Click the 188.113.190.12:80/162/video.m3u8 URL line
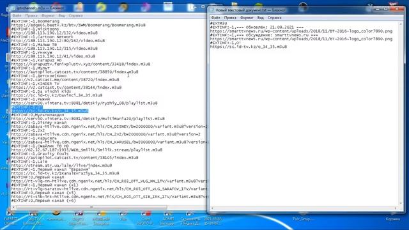 [58, 41]
